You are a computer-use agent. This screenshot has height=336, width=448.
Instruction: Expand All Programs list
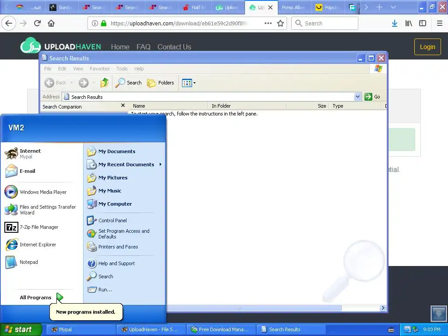click(x=41, y=297)
